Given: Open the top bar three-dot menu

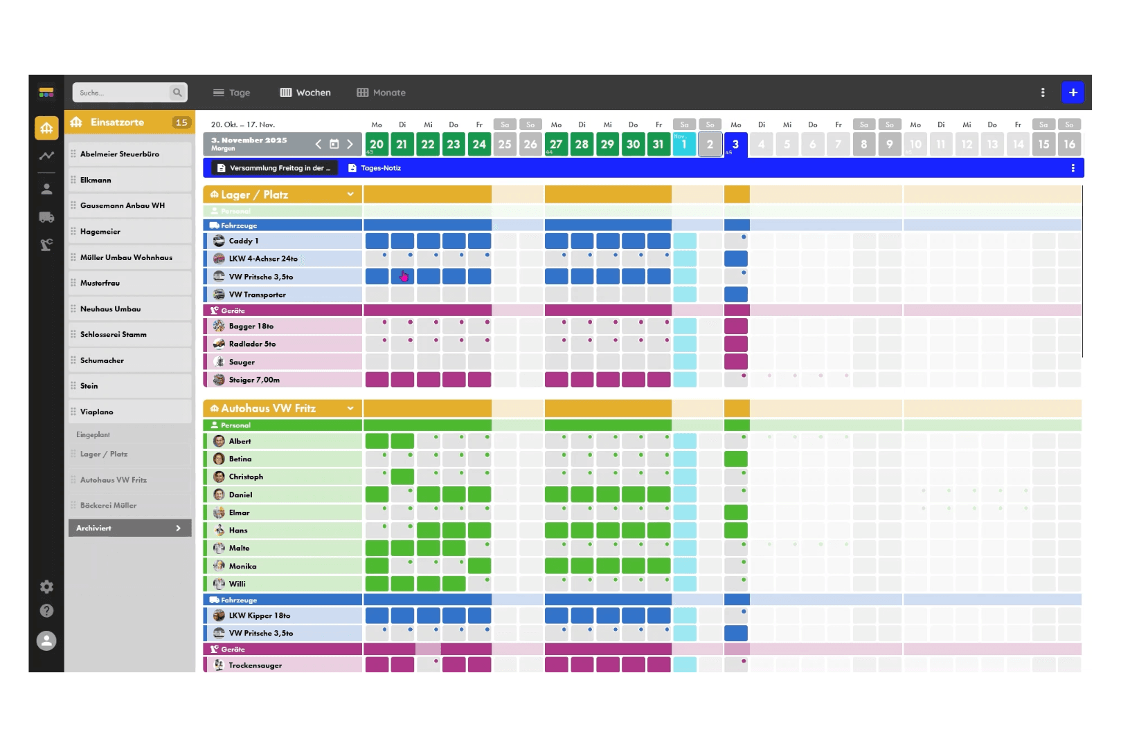Looking at the screenshot, I should tap(1043, 92).
